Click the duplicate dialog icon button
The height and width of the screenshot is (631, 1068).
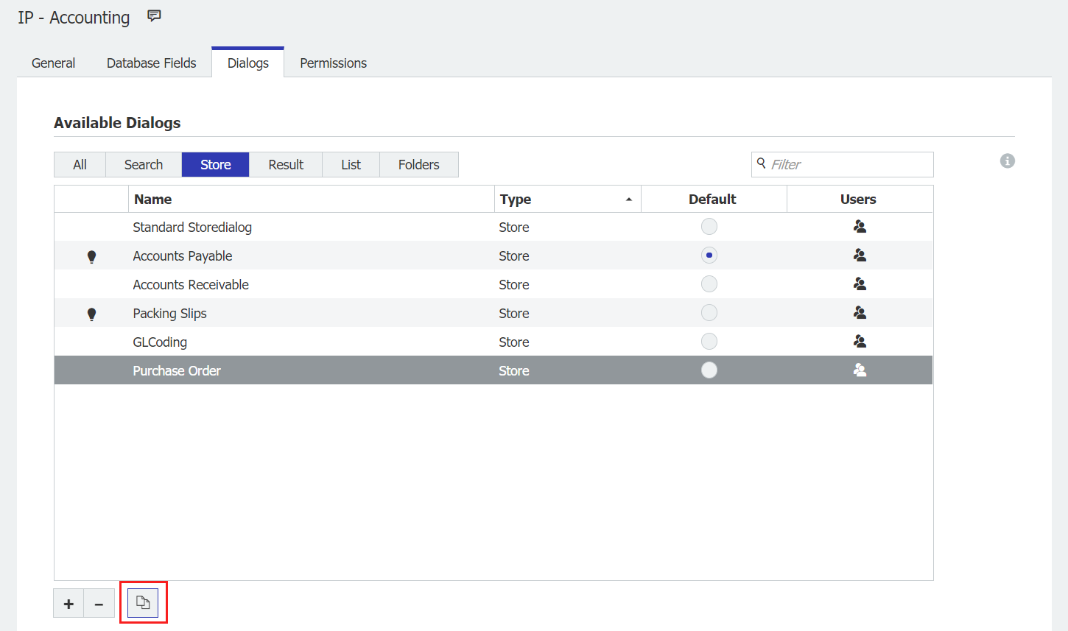point(143,603)
